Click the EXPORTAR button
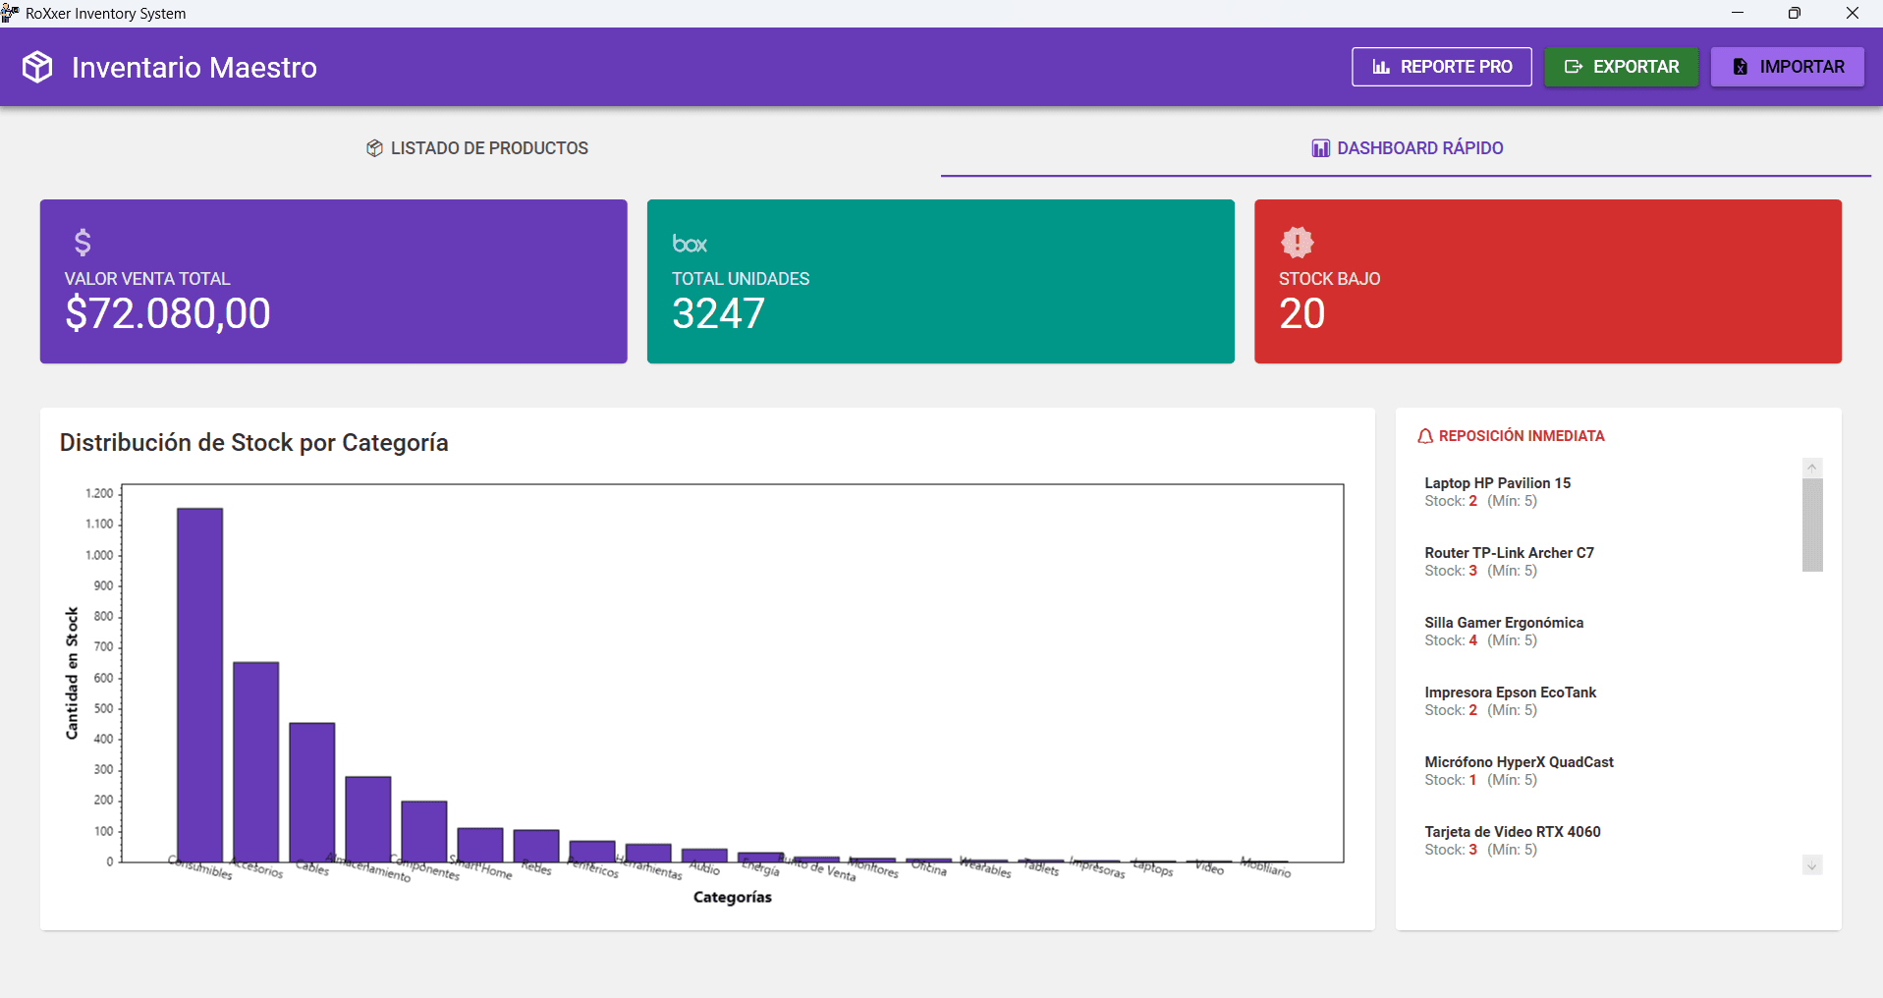Viewport: 1883px width, 998px height. [x=1621, y=67]
